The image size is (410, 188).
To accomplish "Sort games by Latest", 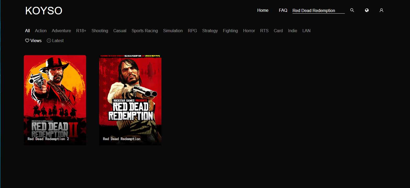I will tap(55, 41).
